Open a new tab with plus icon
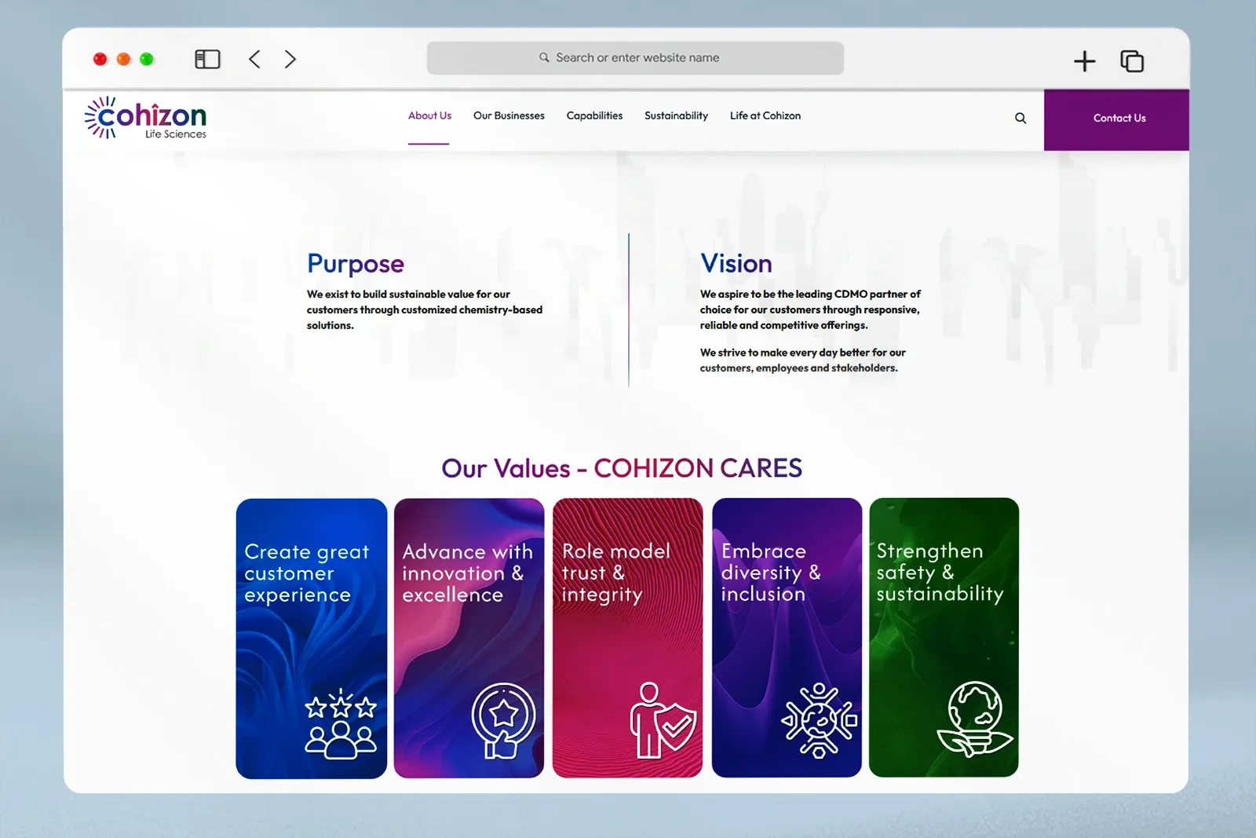 click(x=1084, y=60)
